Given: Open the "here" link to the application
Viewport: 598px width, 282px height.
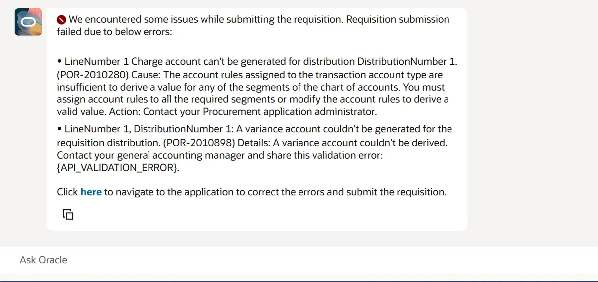Looking at the screenshot, I should point(91,192).
